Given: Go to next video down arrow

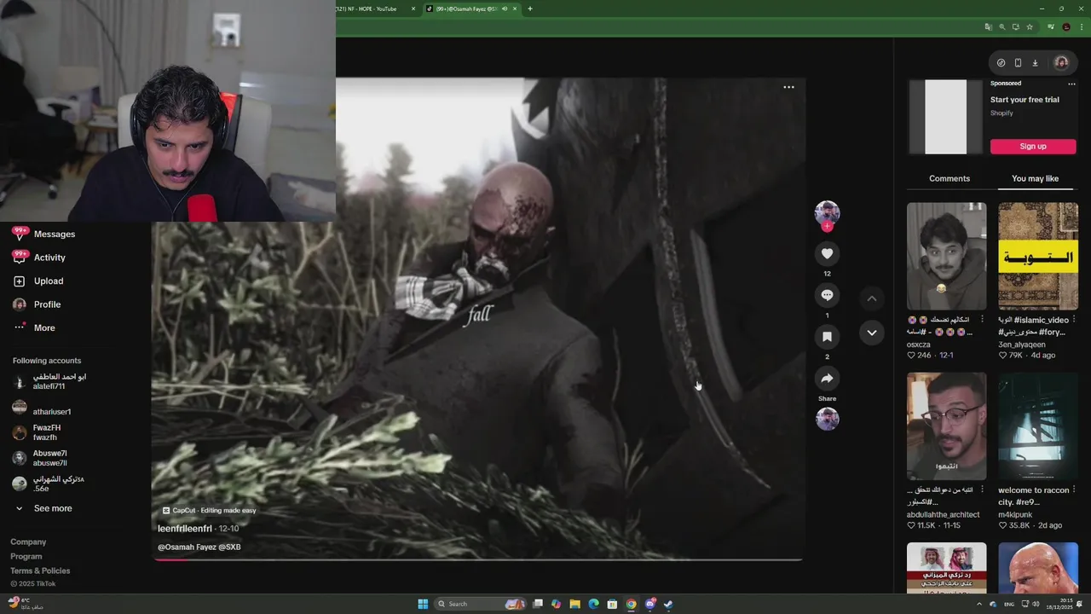Looking at the screenshot, I should coord(871,333).
